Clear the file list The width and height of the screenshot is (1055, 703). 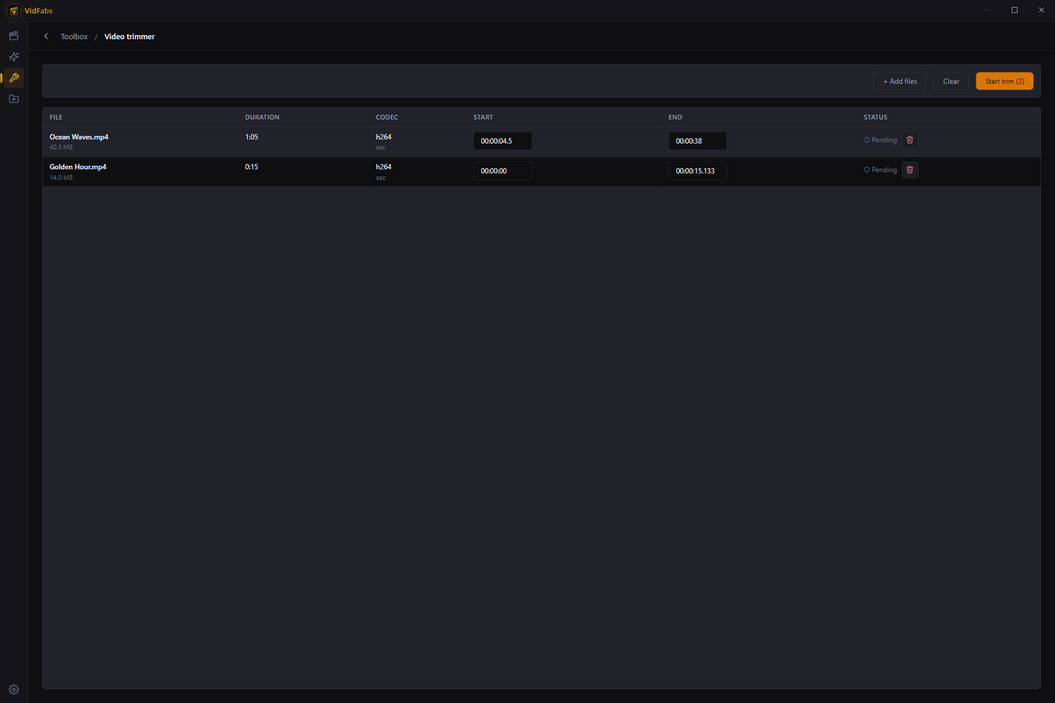pos(951,81)
